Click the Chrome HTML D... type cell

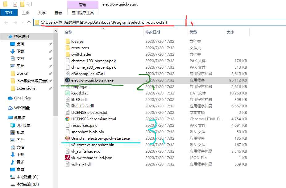pyautogui.click(x=206, y=119)
